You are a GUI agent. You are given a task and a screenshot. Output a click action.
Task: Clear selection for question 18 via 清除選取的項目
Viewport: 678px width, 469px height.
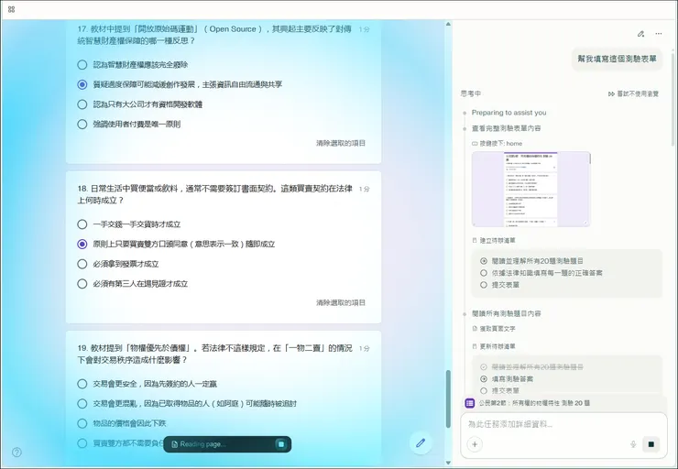point(341,302)
